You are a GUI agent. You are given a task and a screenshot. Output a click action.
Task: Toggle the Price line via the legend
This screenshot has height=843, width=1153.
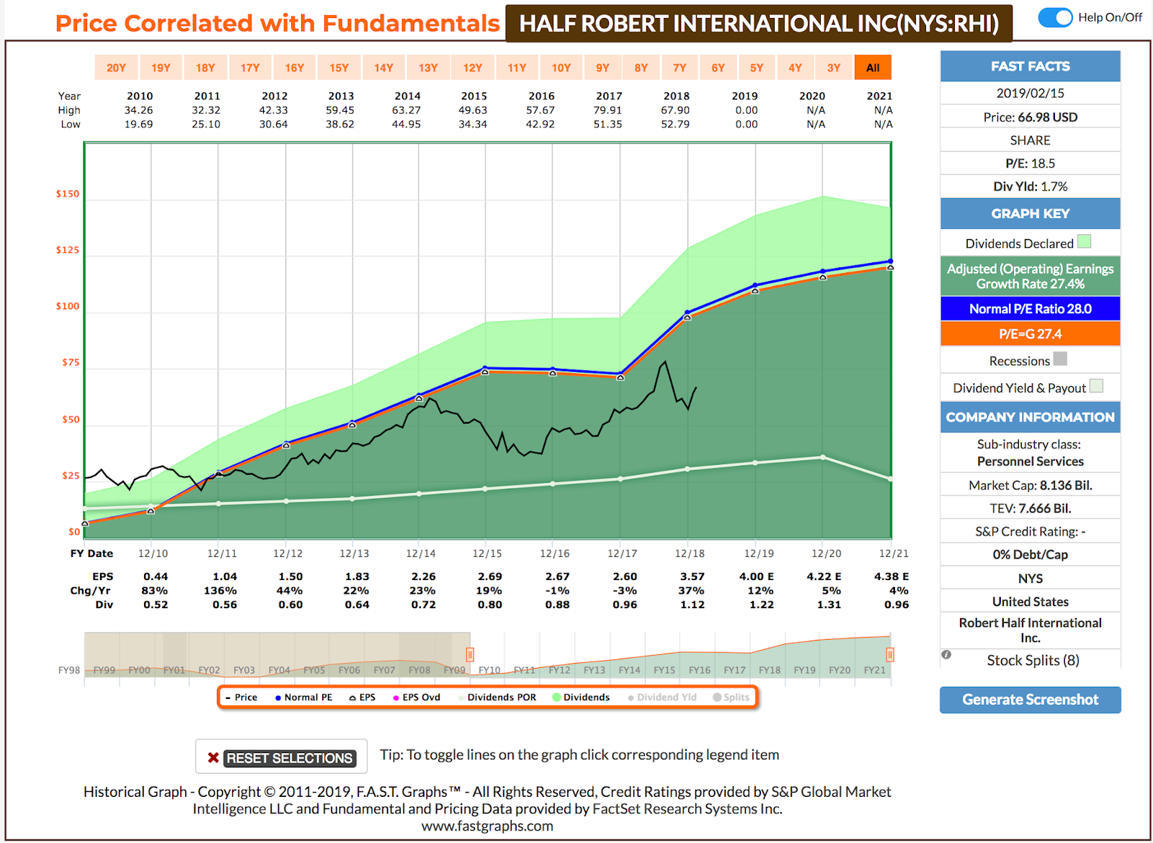coord(244,697)
